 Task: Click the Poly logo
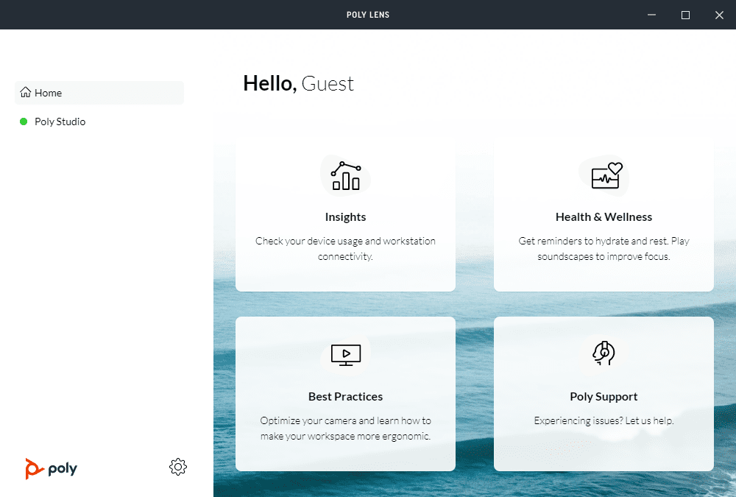point(52,468)
